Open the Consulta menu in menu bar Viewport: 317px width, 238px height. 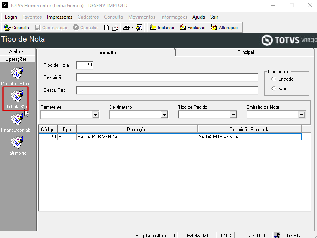[113, 17]
